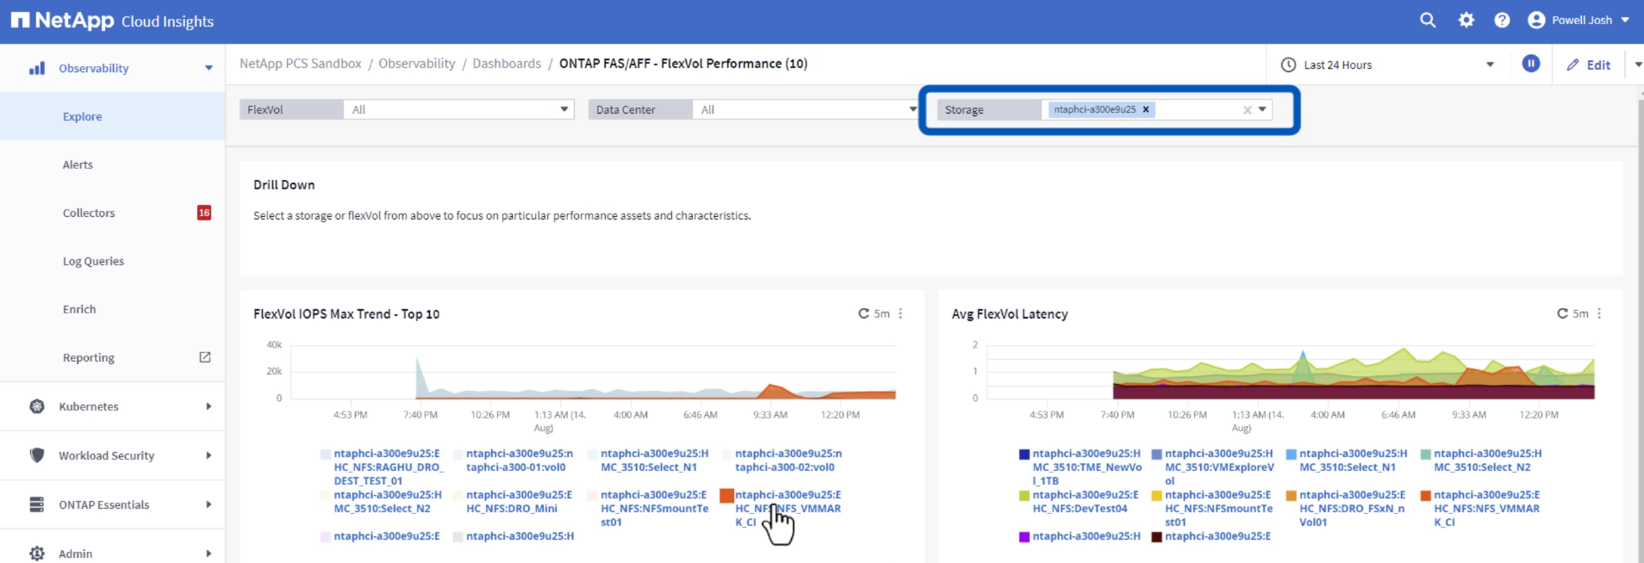Toggle MC_3510:TME_NewVol_1TB legend series
Screen dimensions: 1644x563
point(1086,467)
